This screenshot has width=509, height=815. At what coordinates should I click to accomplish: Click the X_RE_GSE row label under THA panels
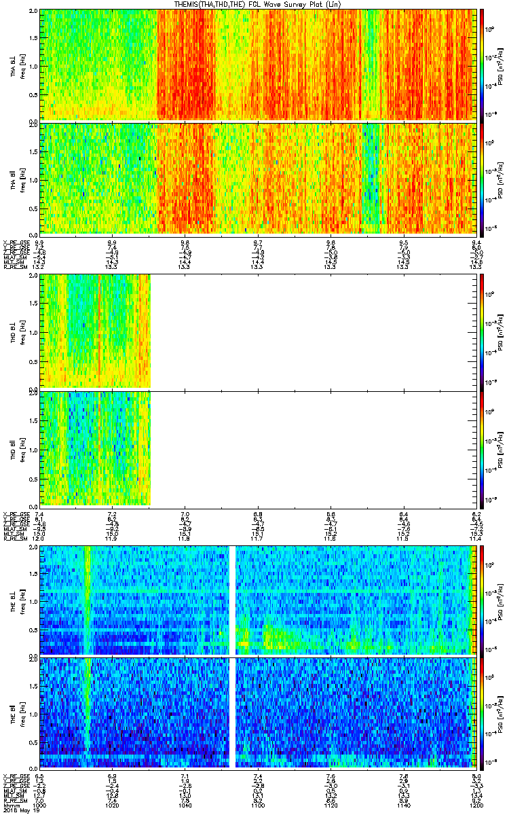[16, 242]
